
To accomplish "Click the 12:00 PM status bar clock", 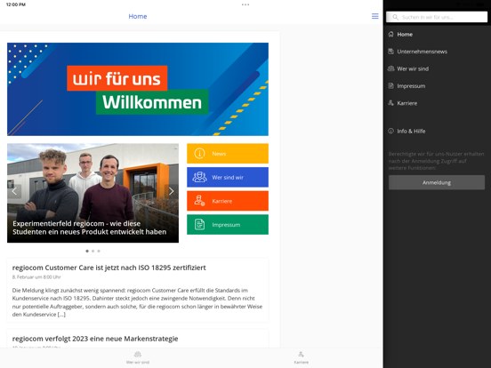I will point(16,4).
